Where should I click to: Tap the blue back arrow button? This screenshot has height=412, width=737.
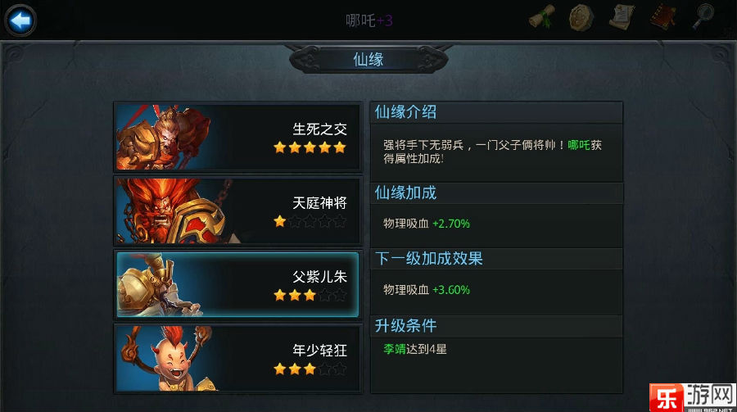pos(20,20)
